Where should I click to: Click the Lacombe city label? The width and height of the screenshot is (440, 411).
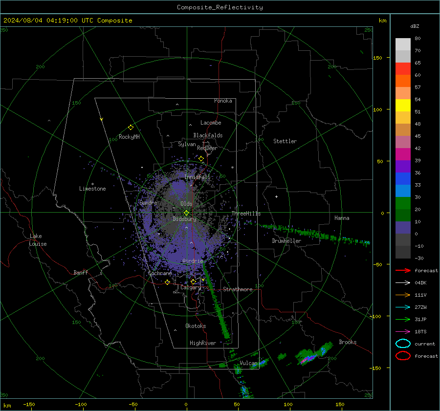pyautogui.click(x=211, y=123)
